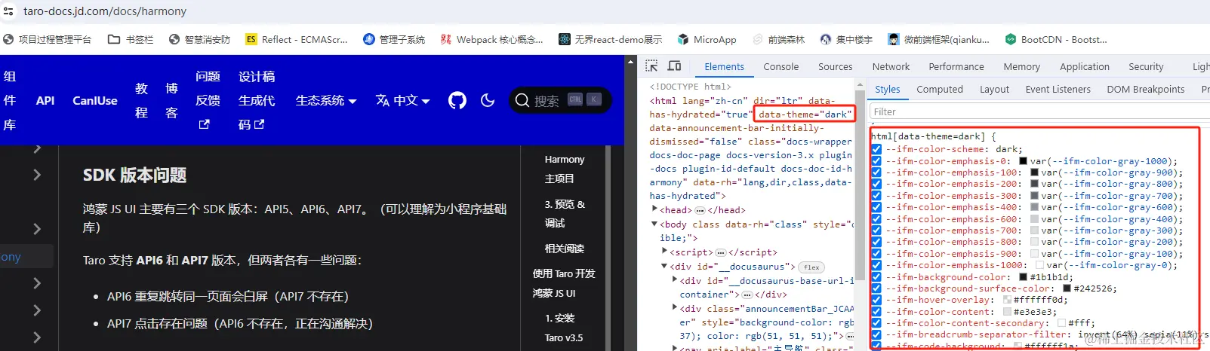
Task: Open the 生态系统 dropdown menu
Action: (325, 100)
